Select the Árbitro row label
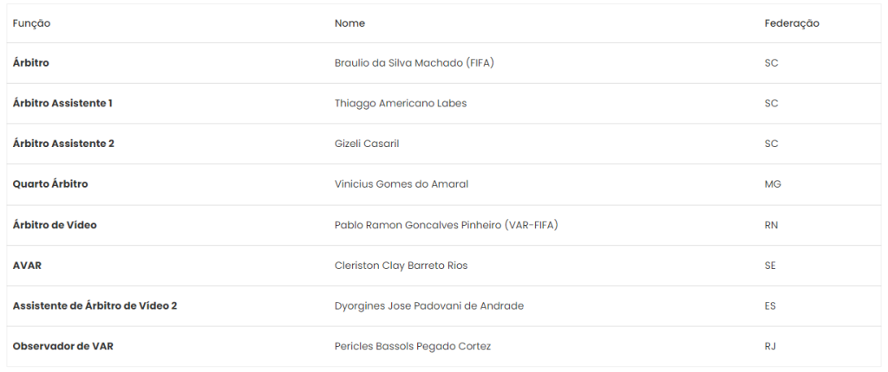The width and height of the screenshot is (888, 372). click(30, 63)
